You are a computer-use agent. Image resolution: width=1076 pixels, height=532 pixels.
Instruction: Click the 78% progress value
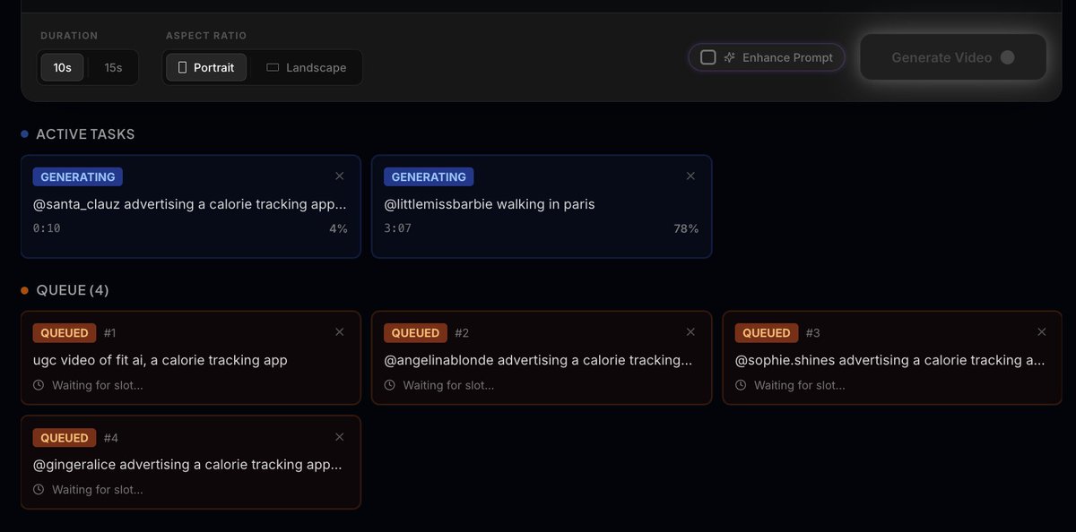pyautogui.click(x=686, y=228)
